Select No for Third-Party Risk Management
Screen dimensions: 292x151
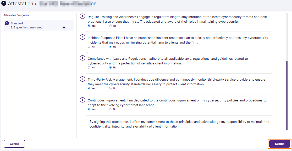point(110,88)
